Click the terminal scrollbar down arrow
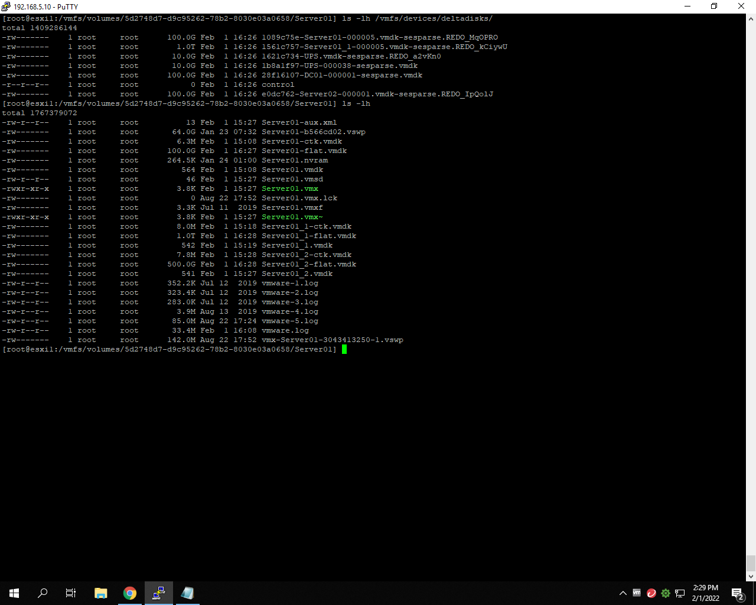This screenshot has width=756, height=605. pyautogui.click(x=751, y=576)
